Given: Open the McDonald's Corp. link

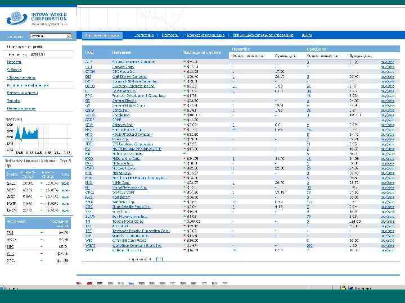Looking at the screenshot, I should pos(127,159).
